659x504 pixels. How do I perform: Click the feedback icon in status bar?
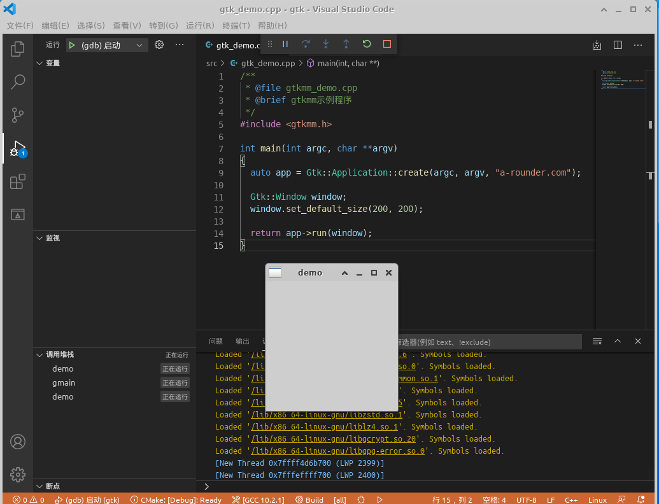(621, 500)
